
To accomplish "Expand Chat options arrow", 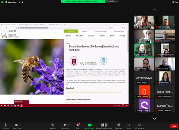I will (x=82, y=125).
